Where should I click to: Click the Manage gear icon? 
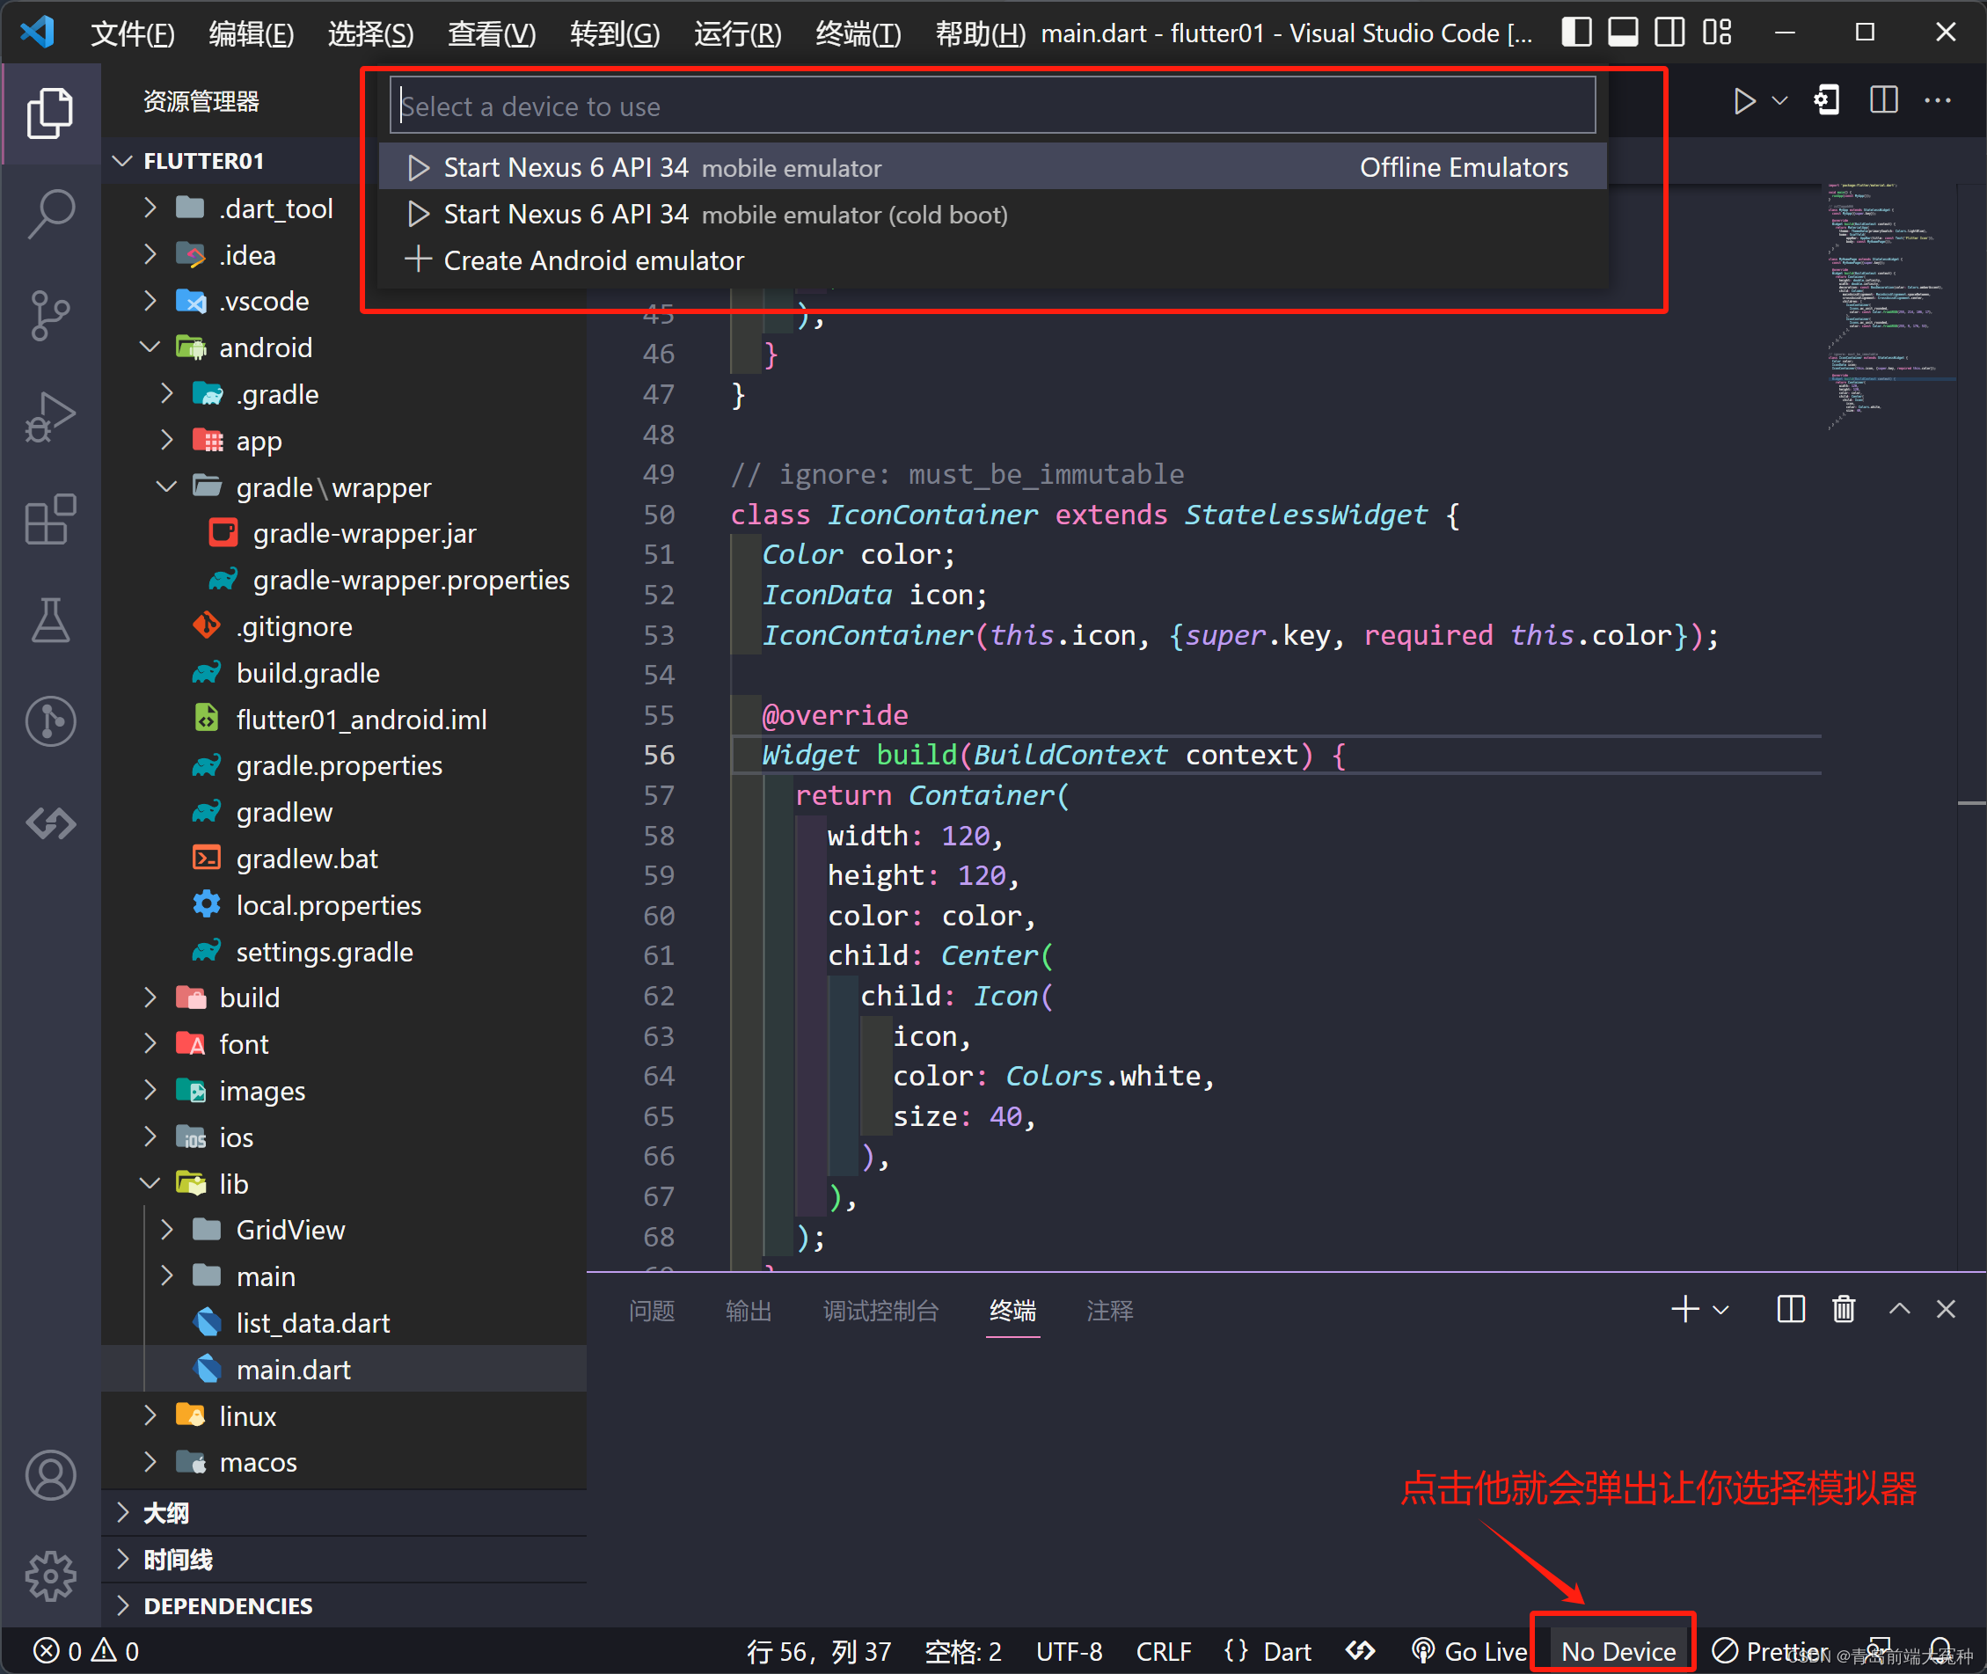(x=50, y=1576)
